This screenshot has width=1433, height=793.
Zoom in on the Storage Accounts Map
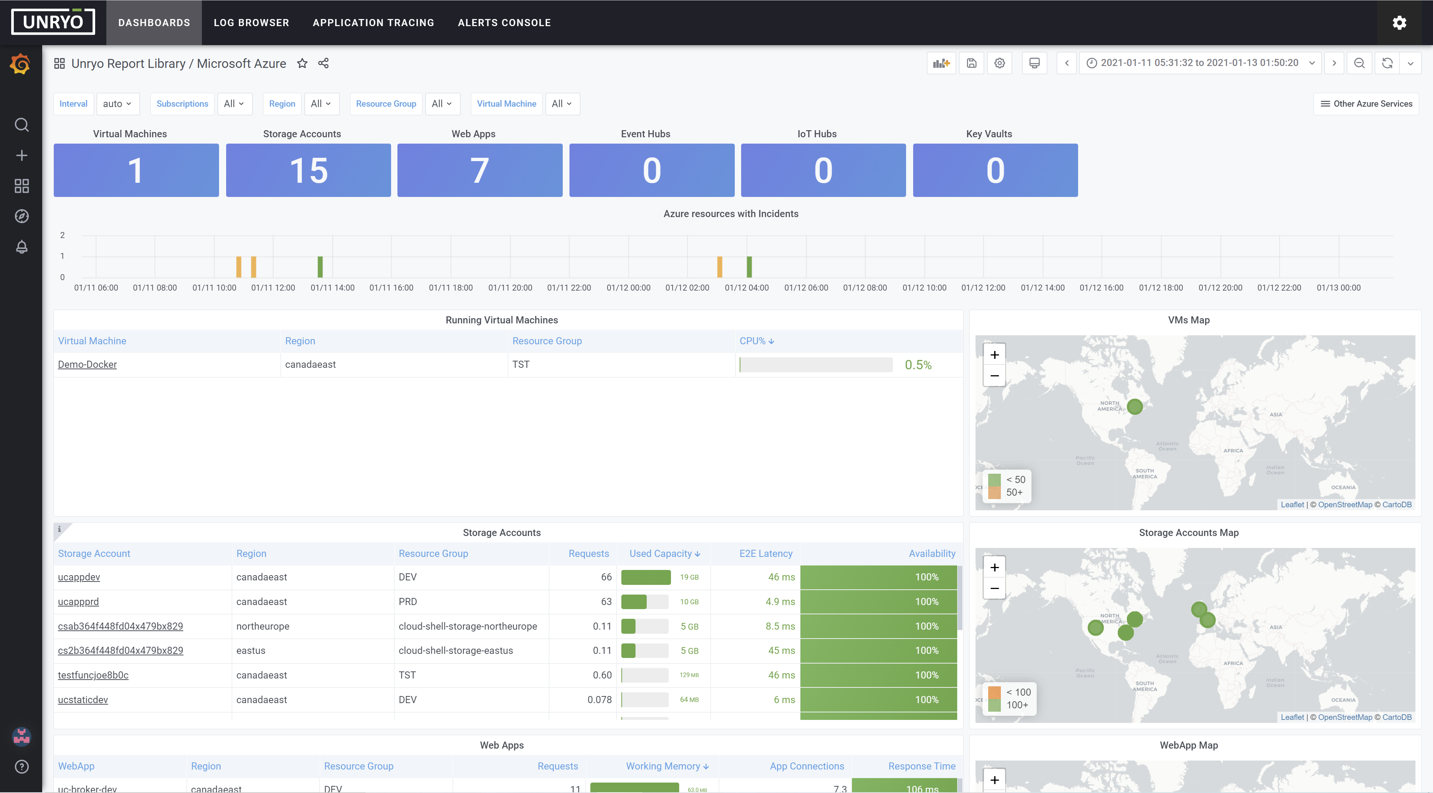pos(994,567)
